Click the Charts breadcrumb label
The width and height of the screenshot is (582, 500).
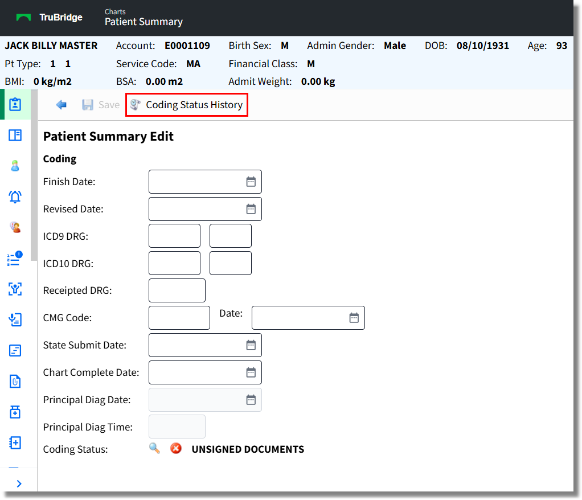pyautogui.click(x=115, y=11)
